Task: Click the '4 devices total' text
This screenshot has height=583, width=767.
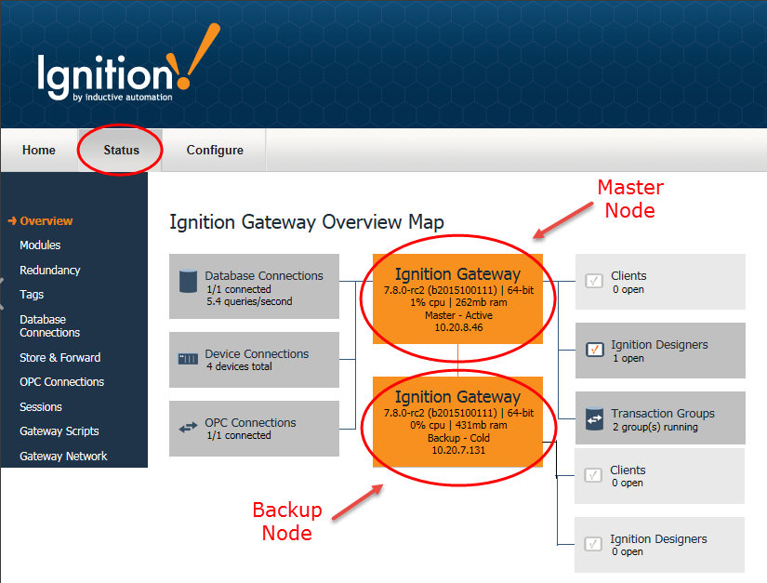Action: (x=239, y=366)
